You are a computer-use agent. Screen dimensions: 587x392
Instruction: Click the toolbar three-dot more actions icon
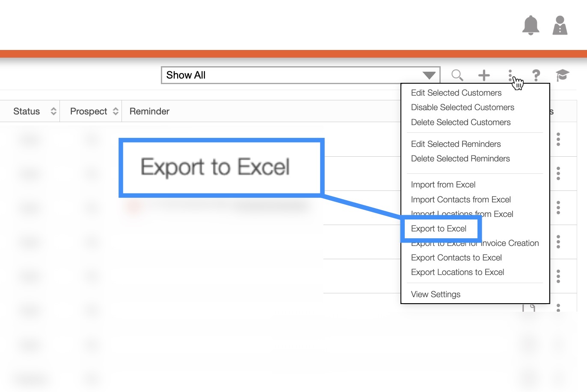(x=510, y=76)
